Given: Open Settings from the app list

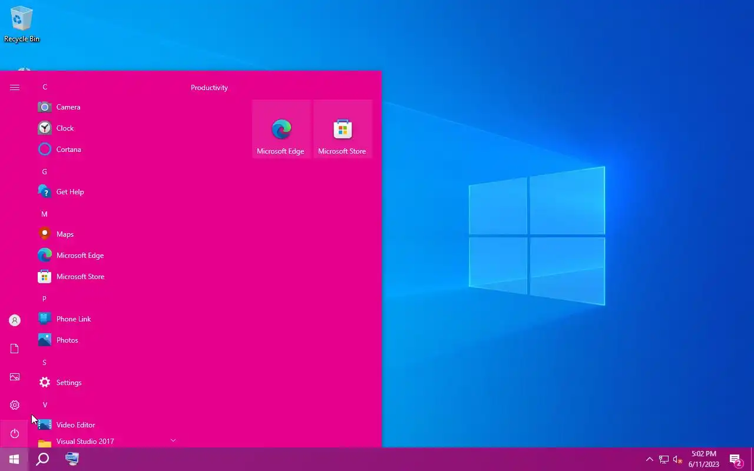Looking at the screenshot, I should [107, 383].
